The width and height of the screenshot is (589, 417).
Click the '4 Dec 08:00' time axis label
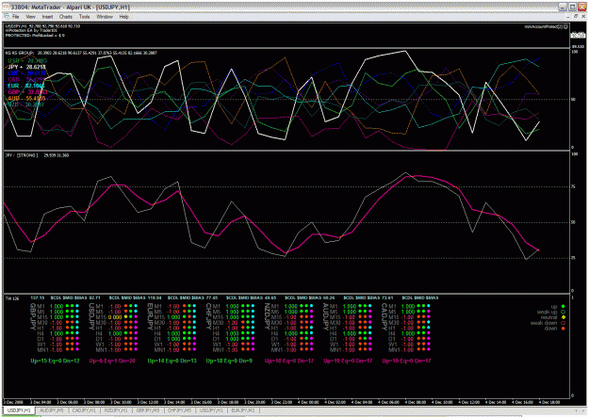click(x=416, y=402)
